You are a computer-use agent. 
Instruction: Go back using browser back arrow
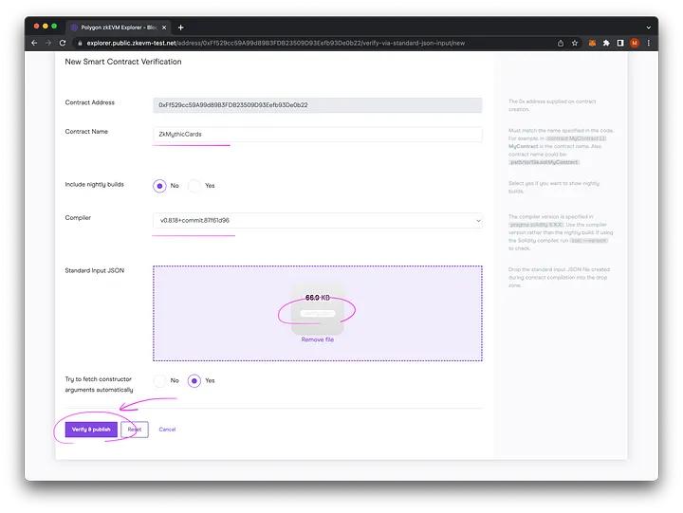click(34, 43)
